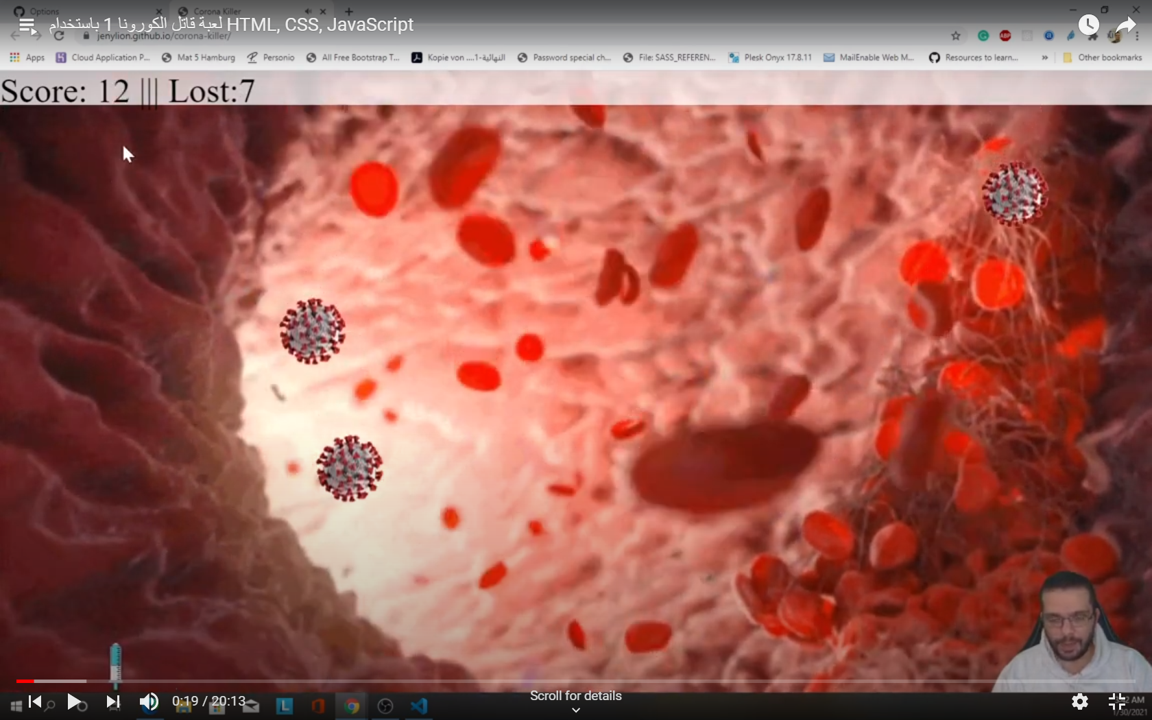This screenshot has width=1152, height=720.
Task: Skip to the next video
Action: [113, 701]
